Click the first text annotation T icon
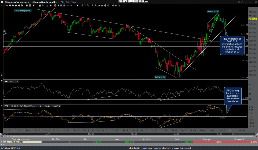Image resolution: width=258 pixels, height=150 pixels. point(61,5)
